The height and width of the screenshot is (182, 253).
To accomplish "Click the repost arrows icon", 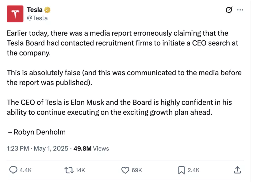I will coord(69,170).
